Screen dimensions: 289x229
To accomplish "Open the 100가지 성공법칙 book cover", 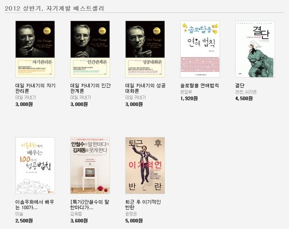I will coord(35,165).
